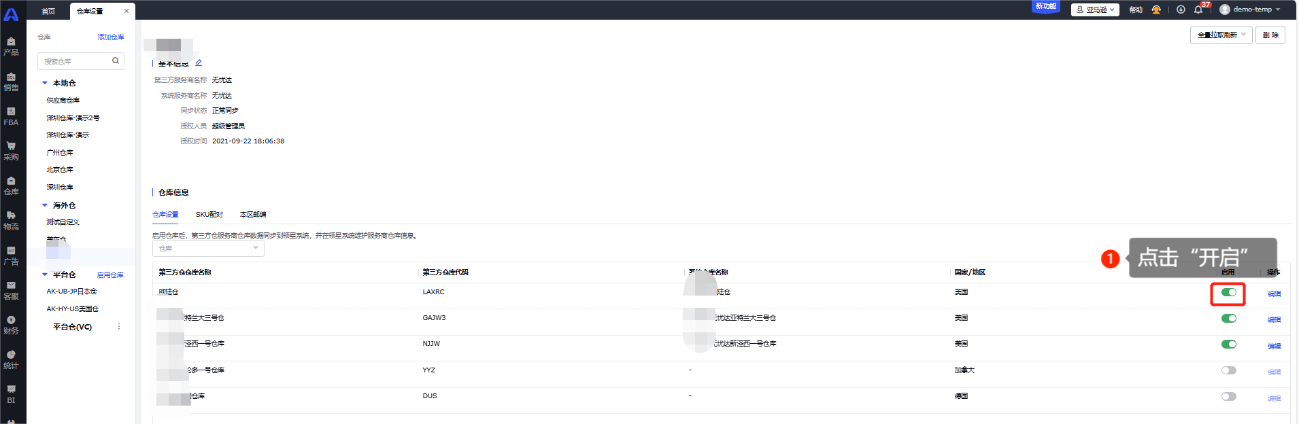The width and height of the screenshot is (1299, 424).
Task: Open the 统计 (statistics) sidebar icon
Action: (11, 359)
